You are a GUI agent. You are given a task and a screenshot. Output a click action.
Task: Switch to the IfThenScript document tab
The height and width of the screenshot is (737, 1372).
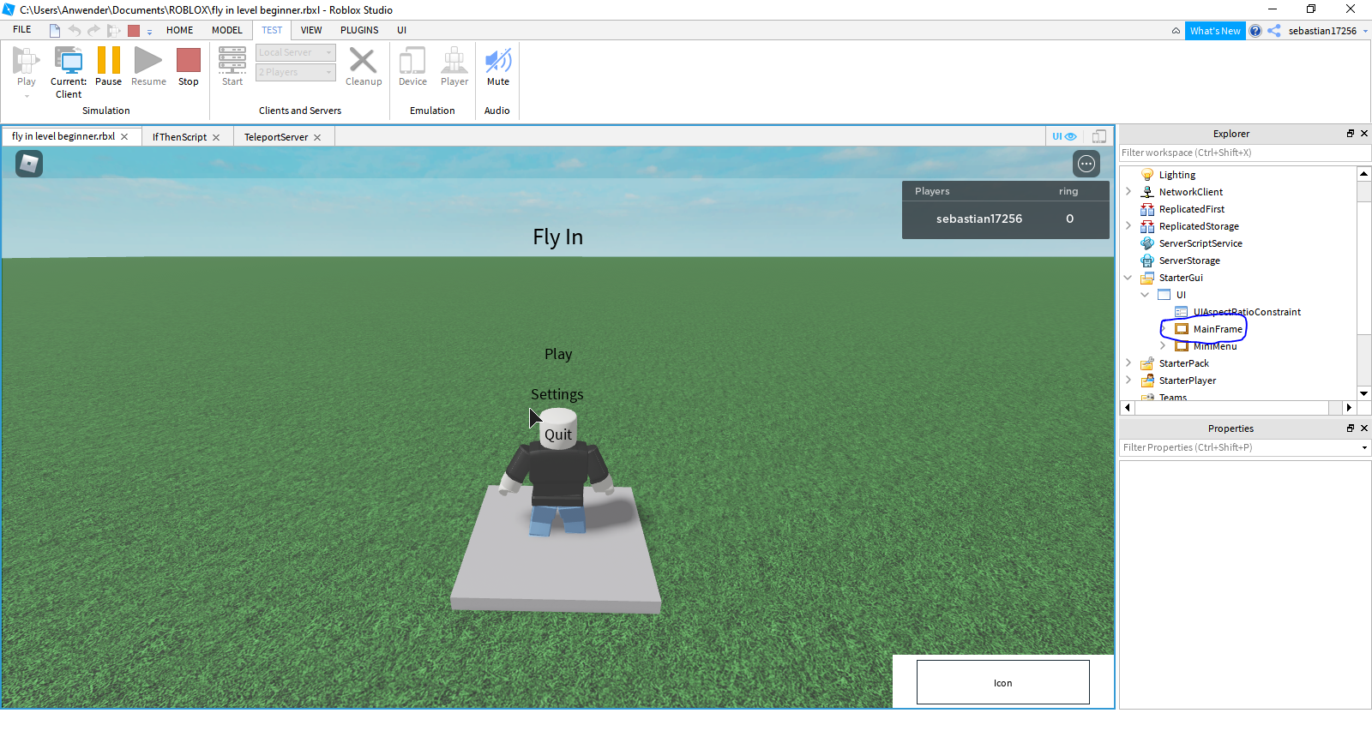[x=179, y=137]
